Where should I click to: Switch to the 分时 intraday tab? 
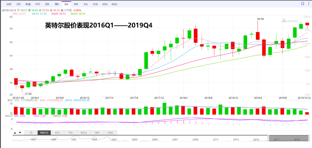coord(9,4)
